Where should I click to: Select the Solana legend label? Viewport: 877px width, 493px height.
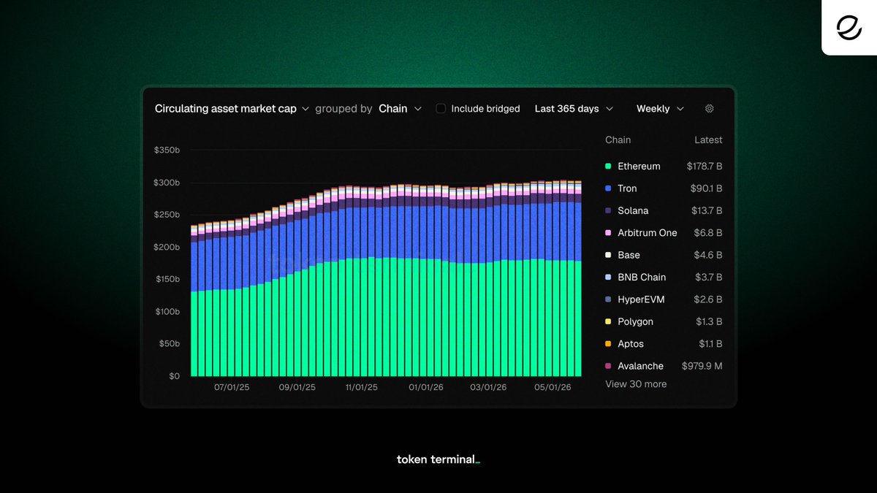633,210
